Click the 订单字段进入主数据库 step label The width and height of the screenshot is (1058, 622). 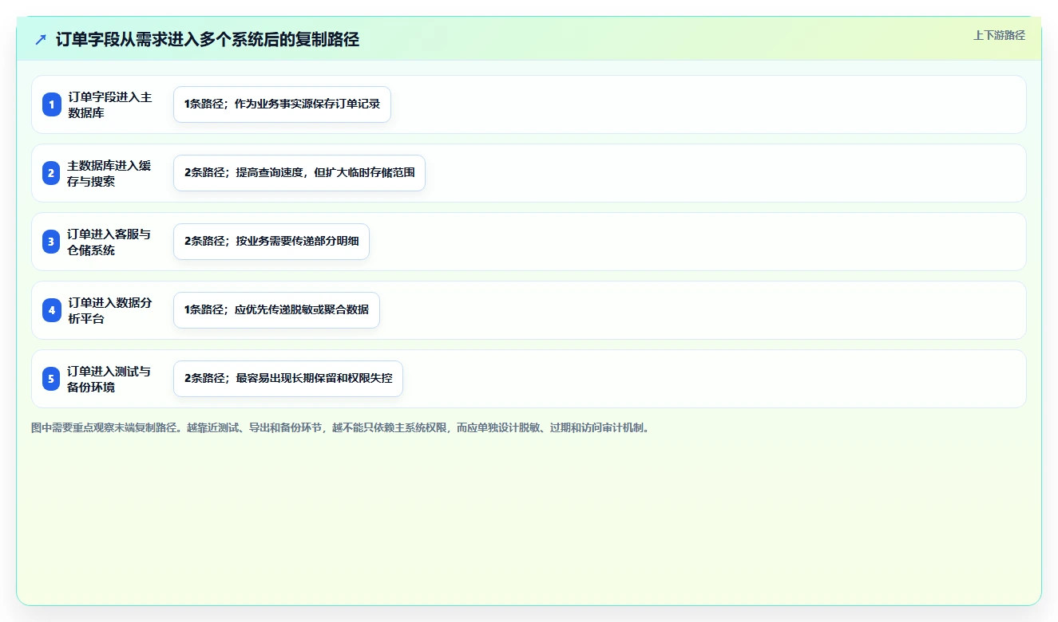tap(109, 104)
